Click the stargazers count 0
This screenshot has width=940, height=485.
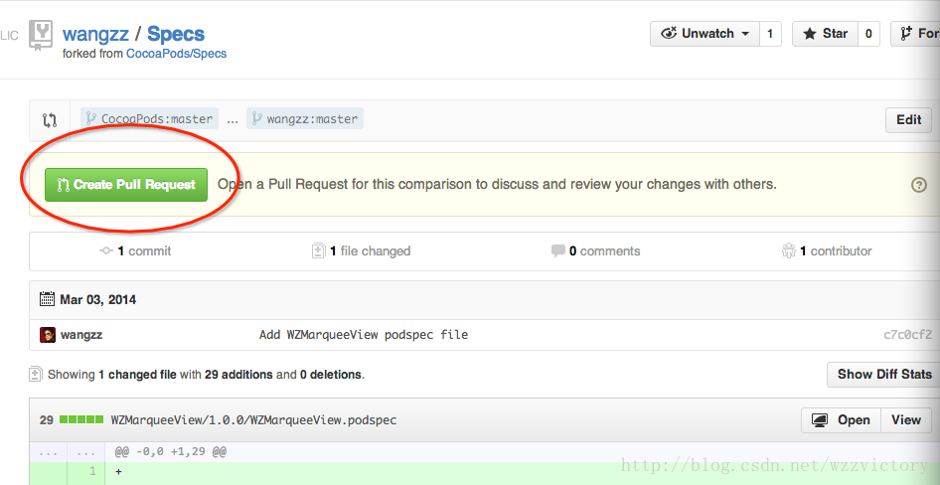(x=868, y=34)
